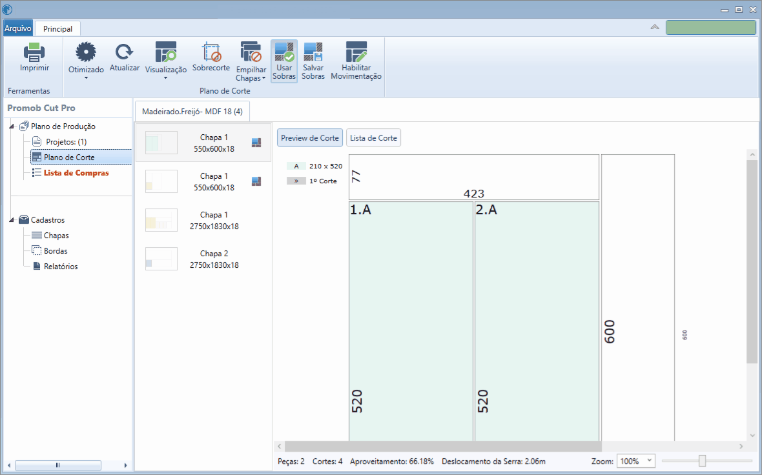Click the Sobrecorte tool icon
This screenshot has width=762, height=475.
point(211,52)
